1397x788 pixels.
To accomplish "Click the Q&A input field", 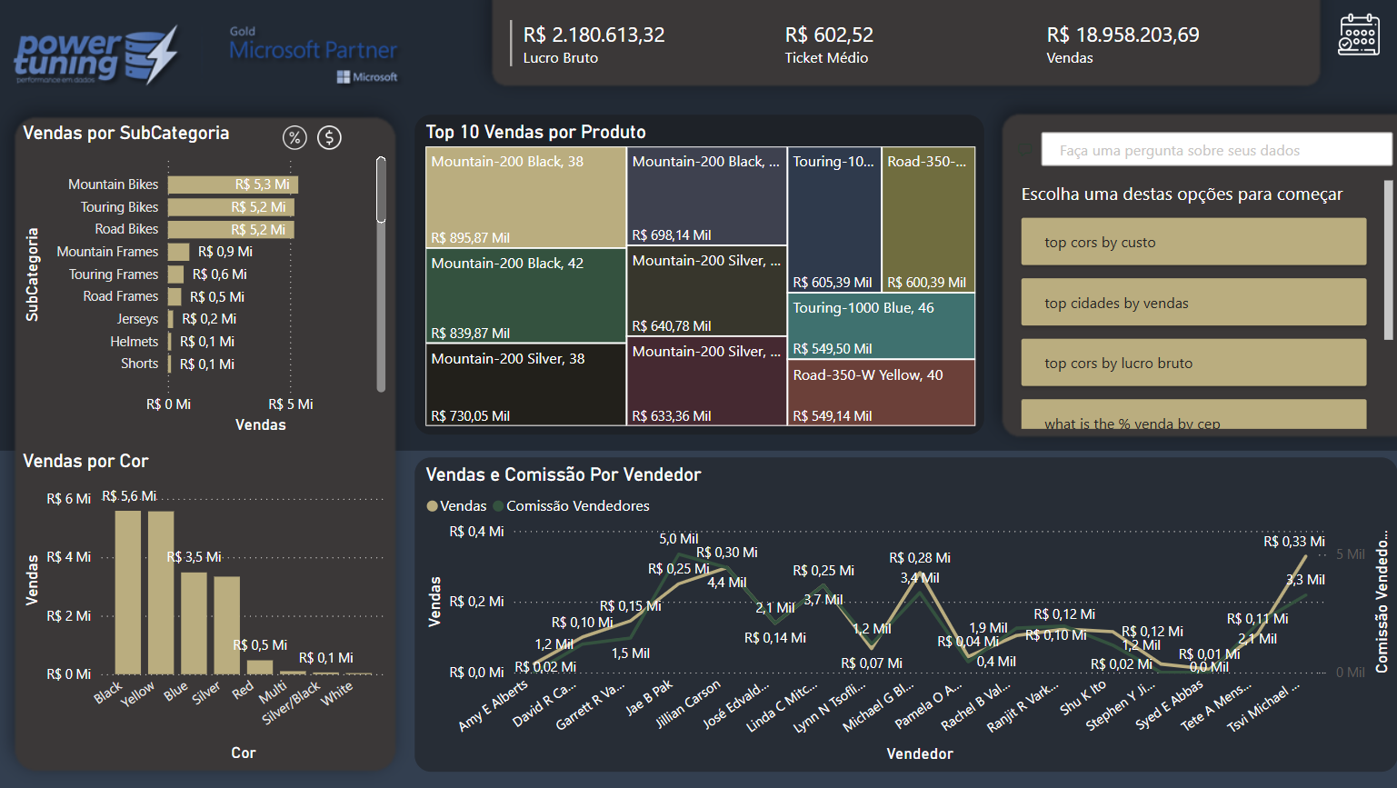I will pyautogui.click(x=1215, y=150).
